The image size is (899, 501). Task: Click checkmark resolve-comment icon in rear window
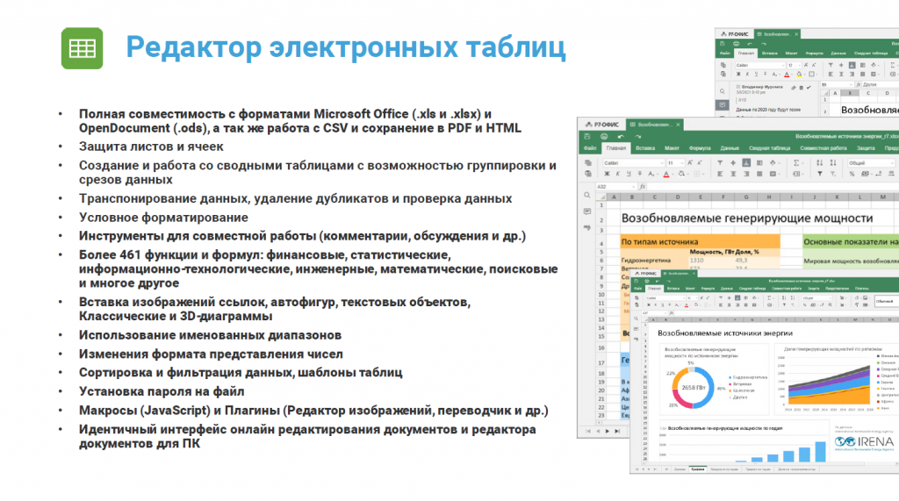(x=809, y=87)
